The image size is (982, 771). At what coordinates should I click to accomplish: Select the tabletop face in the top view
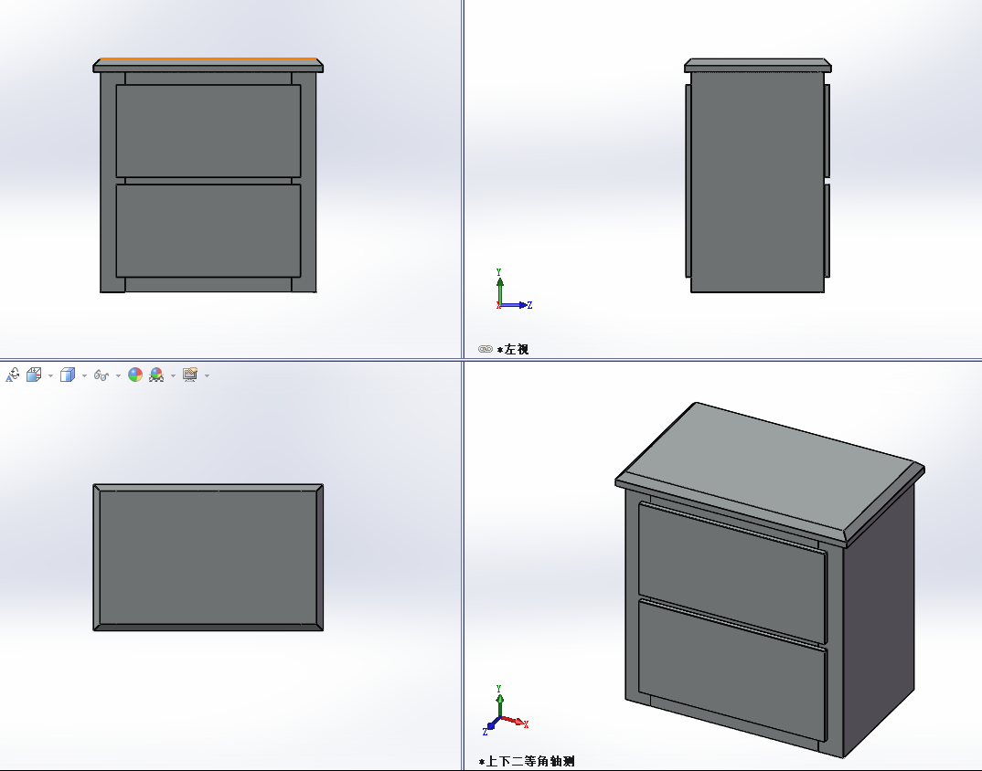point(208,557)
